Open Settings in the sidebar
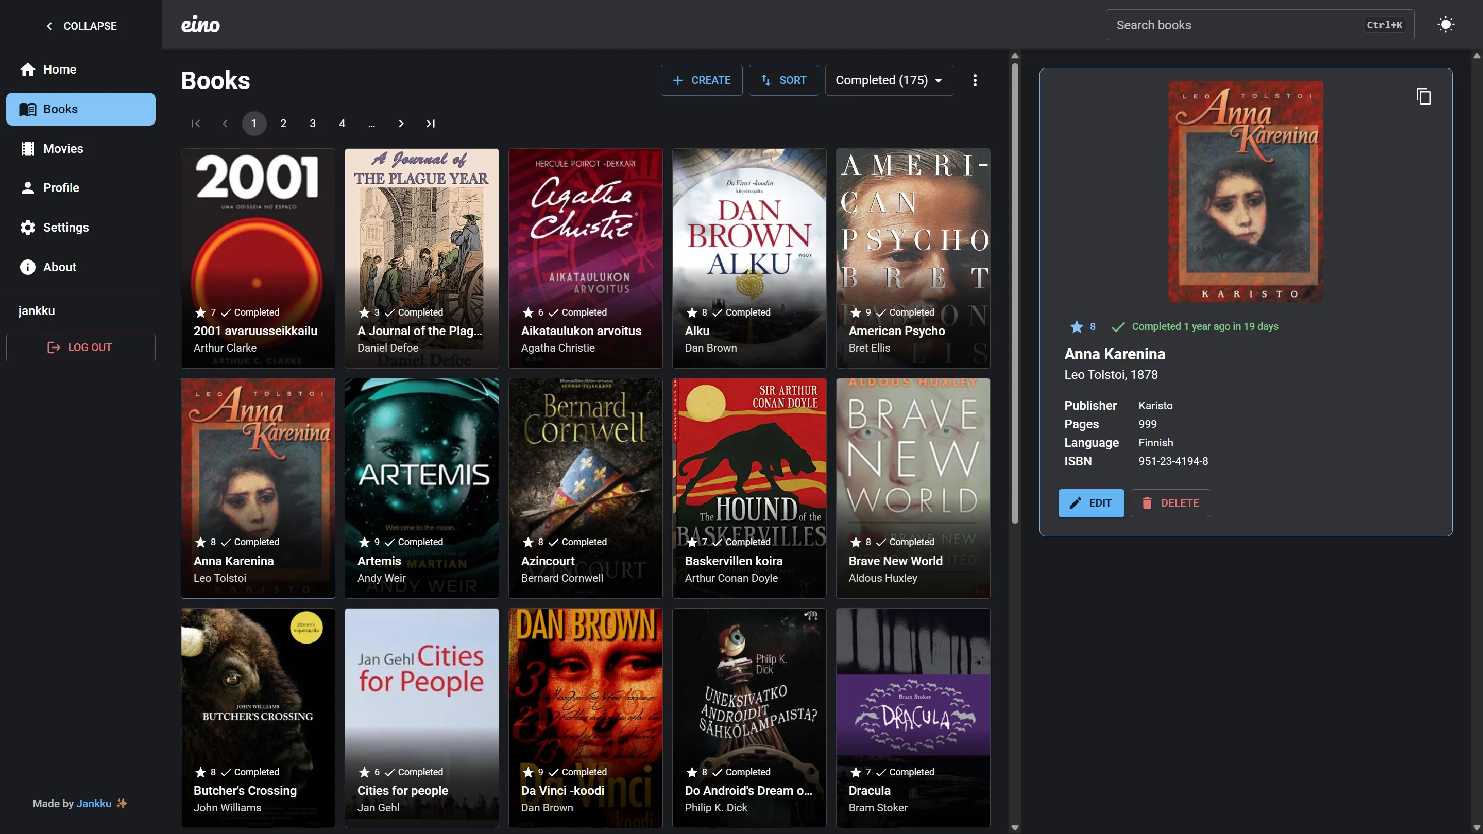This screenshot has width=1483, height=834. tap(80, 227)
